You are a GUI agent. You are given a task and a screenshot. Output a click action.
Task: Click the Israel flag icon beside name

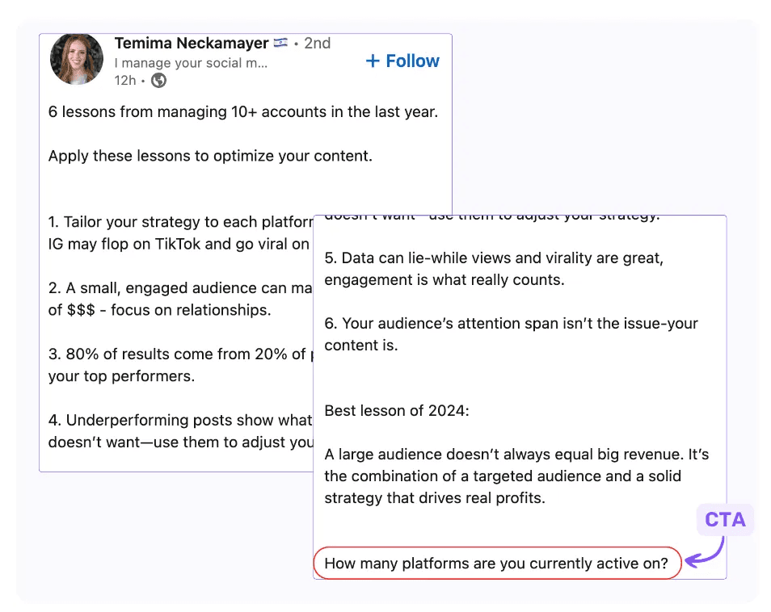tap(280, 43)
